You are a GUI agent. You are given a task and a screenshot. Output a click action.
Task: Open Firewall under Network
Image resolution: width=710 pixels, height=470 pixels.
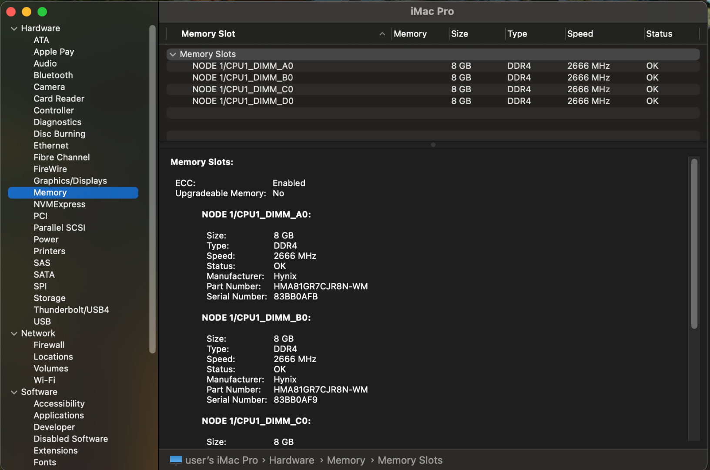click(49, 346)
